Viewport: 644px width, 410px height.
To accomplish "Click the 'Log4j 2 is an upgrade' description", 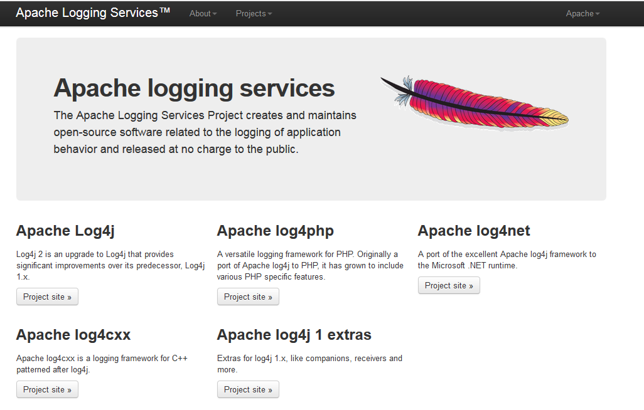I will [x=110, y=266].
